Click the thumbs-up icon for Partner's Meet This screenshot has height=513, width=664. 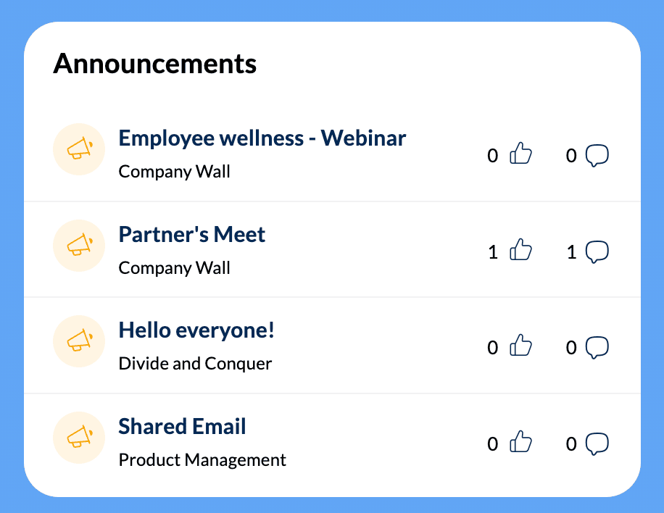(520, 251)
